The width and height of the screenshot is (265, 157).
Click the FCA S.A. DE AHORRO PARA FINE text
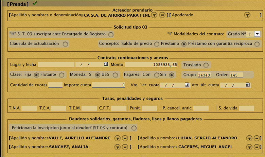click(116, 15)
